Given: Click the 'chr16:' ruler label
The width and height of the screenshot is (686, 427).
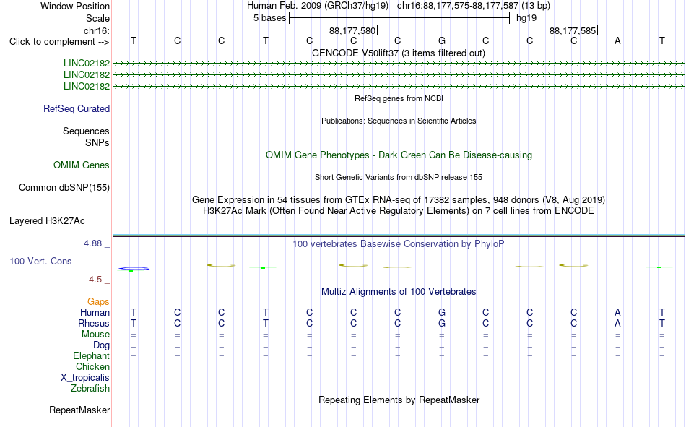Looking at the screenshot, I should coord(97,30).
